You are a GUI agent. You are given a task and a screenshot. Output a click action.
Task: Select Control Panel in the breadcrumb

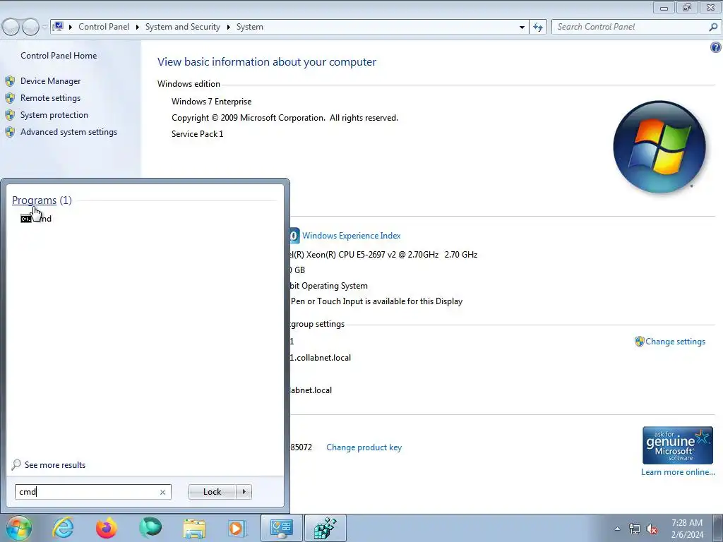[104, 27]
